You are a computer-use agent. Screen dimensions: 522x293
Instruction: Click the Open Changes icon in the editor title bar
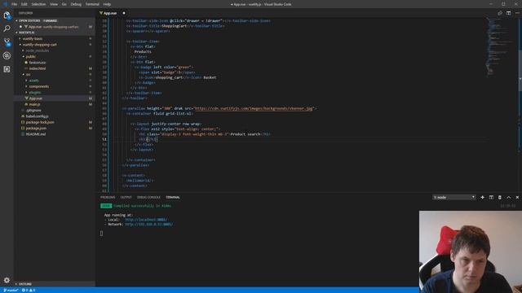pos(500,13)
